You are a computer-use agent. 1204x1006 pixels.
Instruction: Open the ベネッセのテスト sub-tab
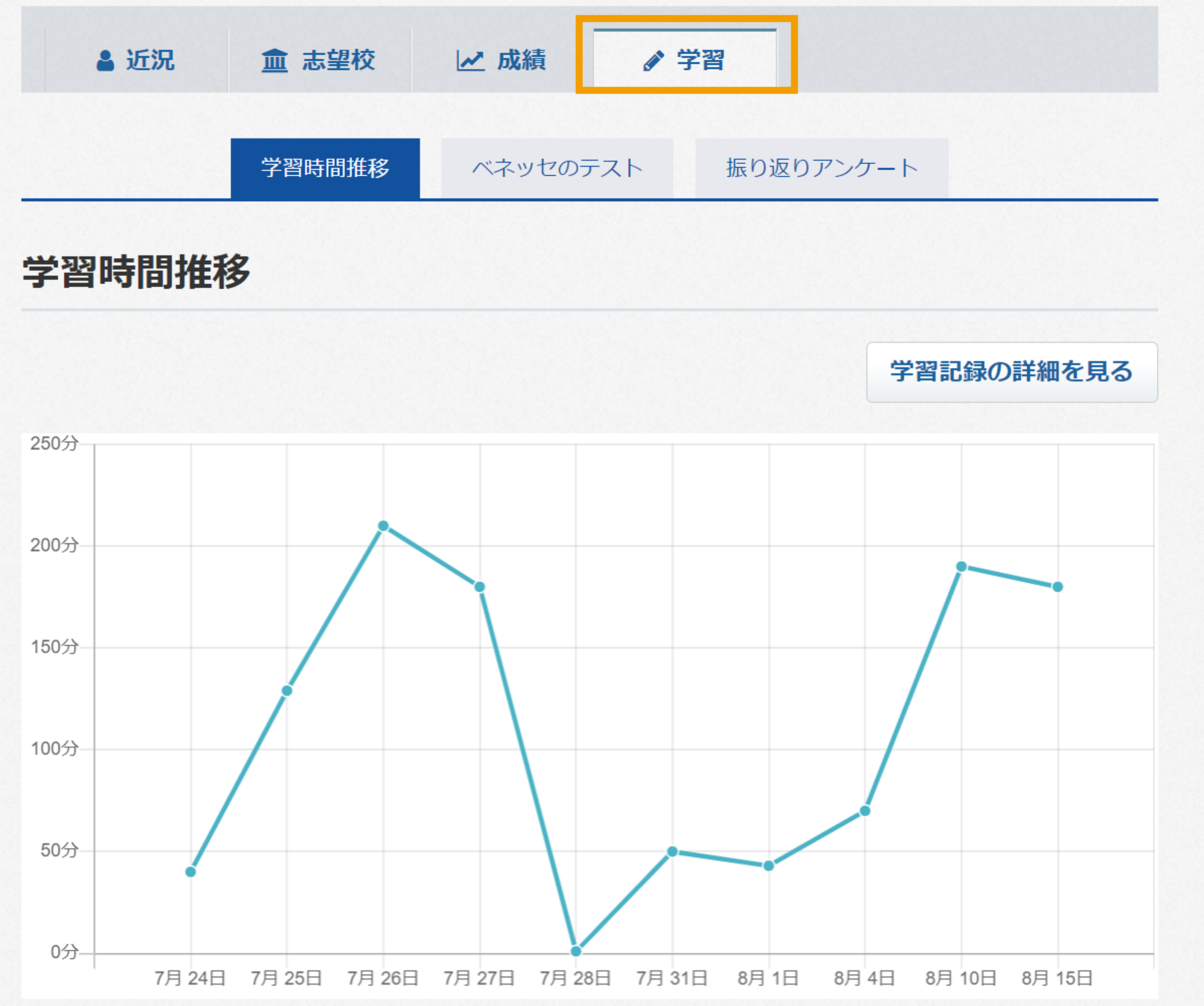557,168
